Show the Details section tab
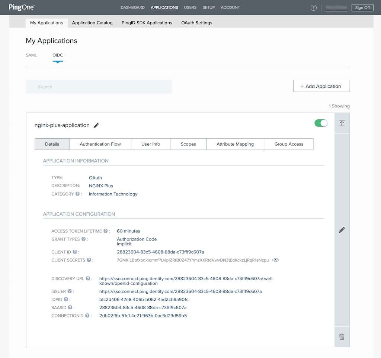The width and height of the screenshot is (381, 358). pos(52,144)
